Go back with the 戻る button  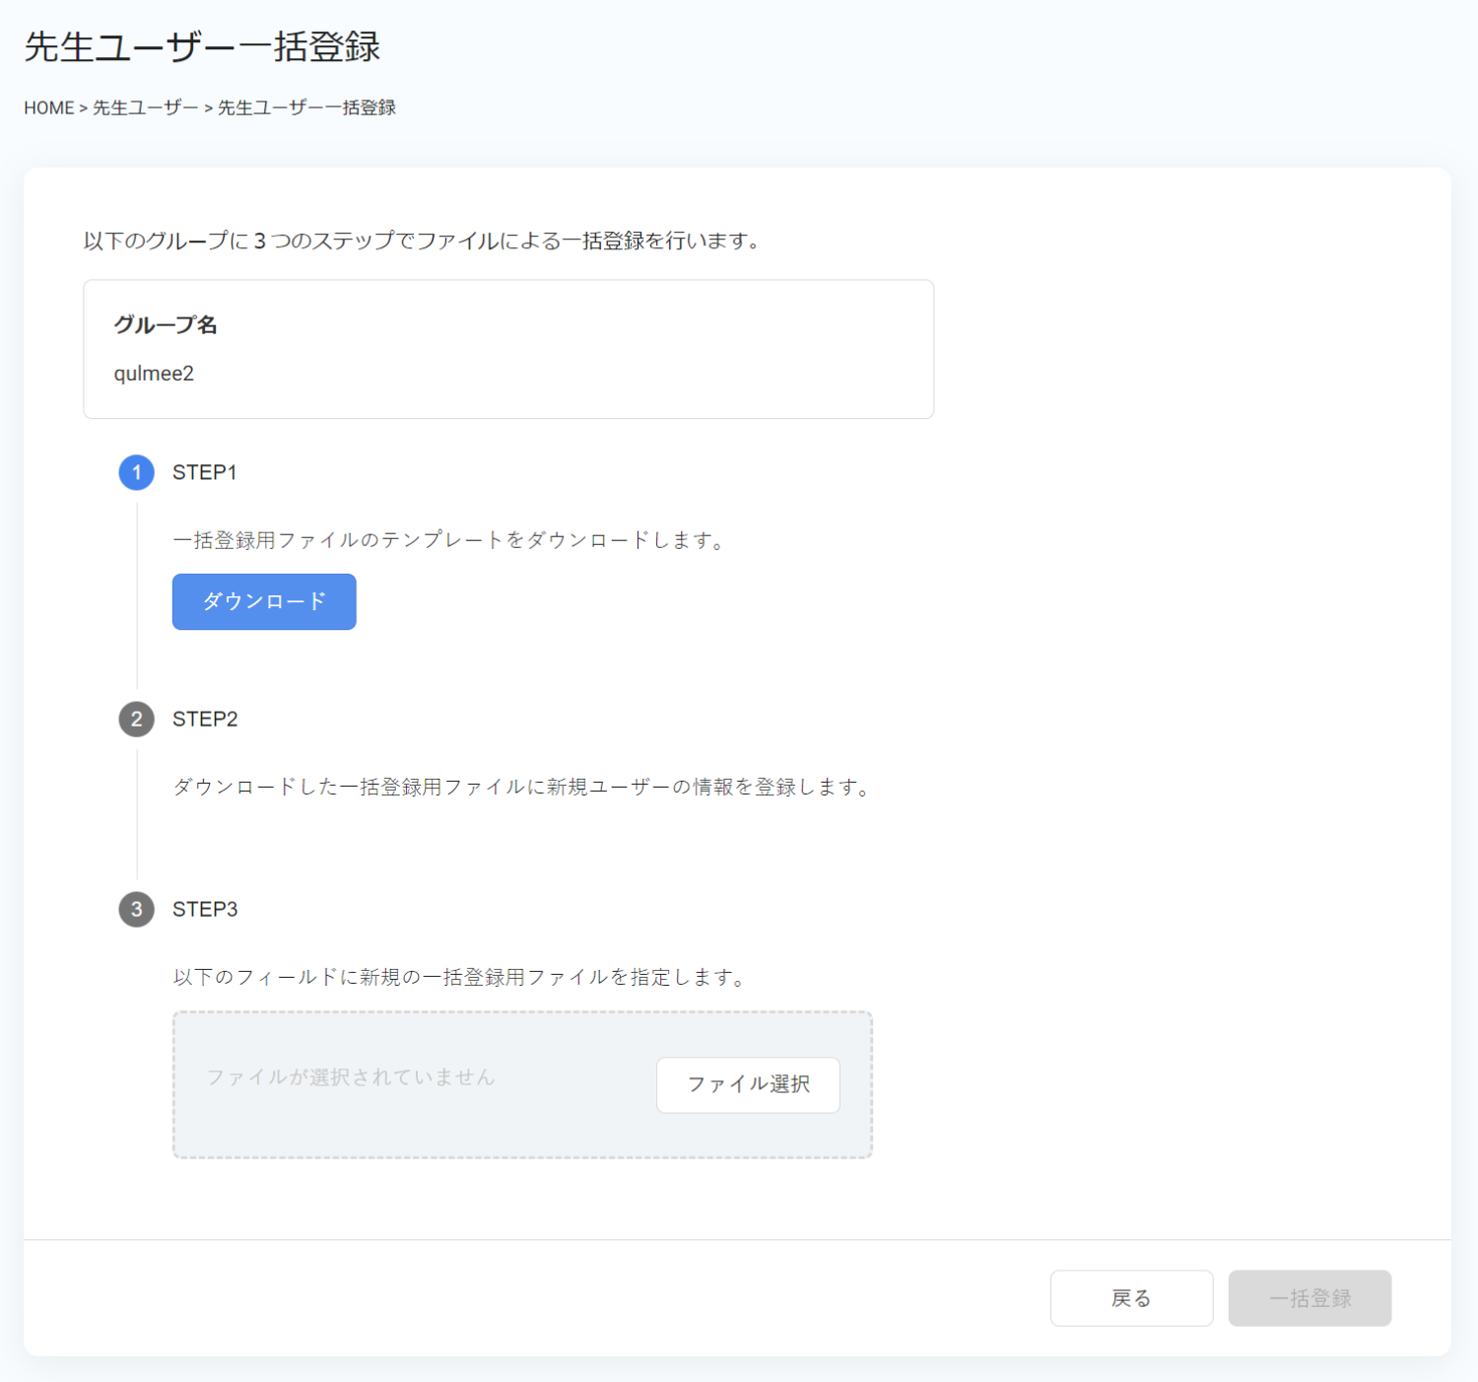pyautogui.click(x=1131, y=1298)
